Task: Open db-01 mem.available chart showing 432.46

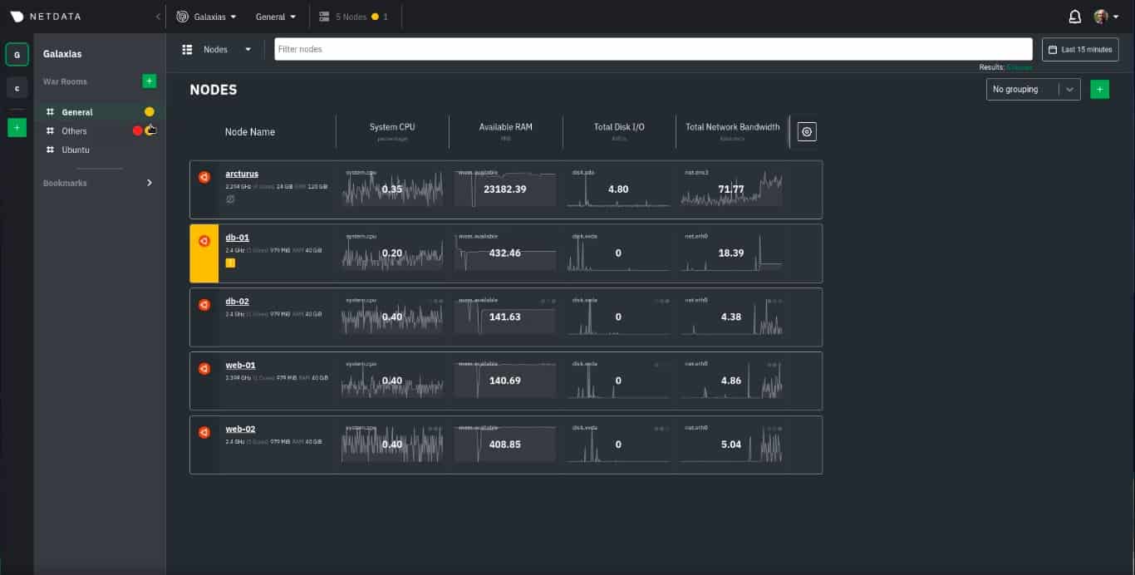Action: [x=505, y=253]
